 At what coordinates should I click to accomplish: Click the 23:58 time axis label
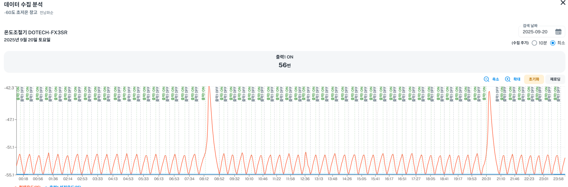pos(558,179)
